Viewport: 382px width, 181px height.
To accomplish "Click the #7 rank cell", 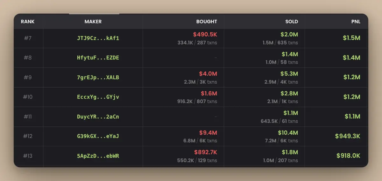I will (x=28, y=38).
